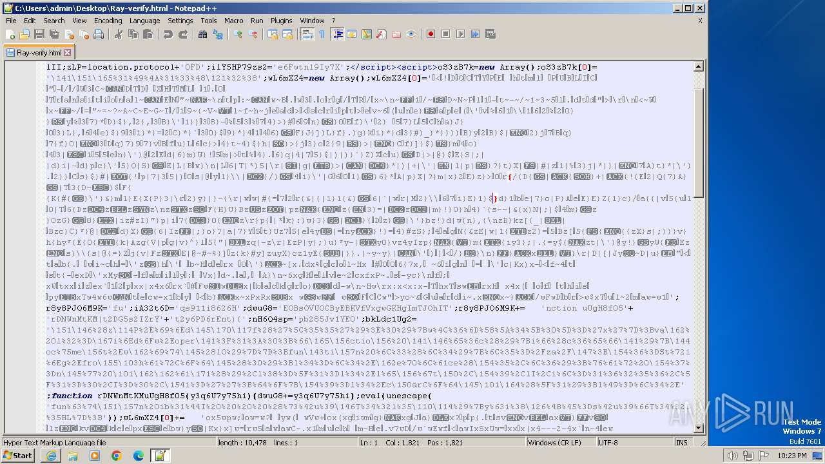Click the 10:23 PM taskbar clock
The width and height of the screenshot is (825, 464).
coord(793,456)
